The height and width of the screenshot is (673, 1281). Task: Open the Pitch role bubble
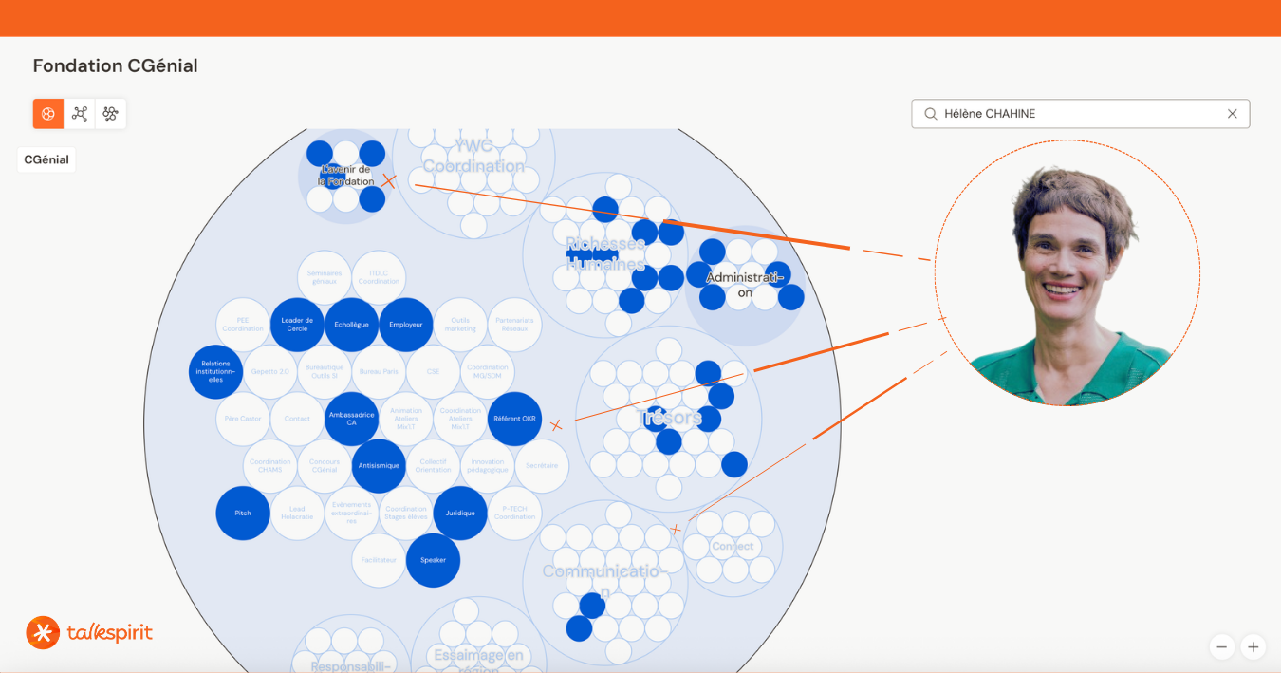243,513
